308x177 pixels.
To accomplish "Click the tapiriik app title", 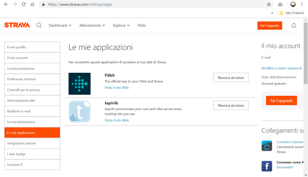I will 111,103.
